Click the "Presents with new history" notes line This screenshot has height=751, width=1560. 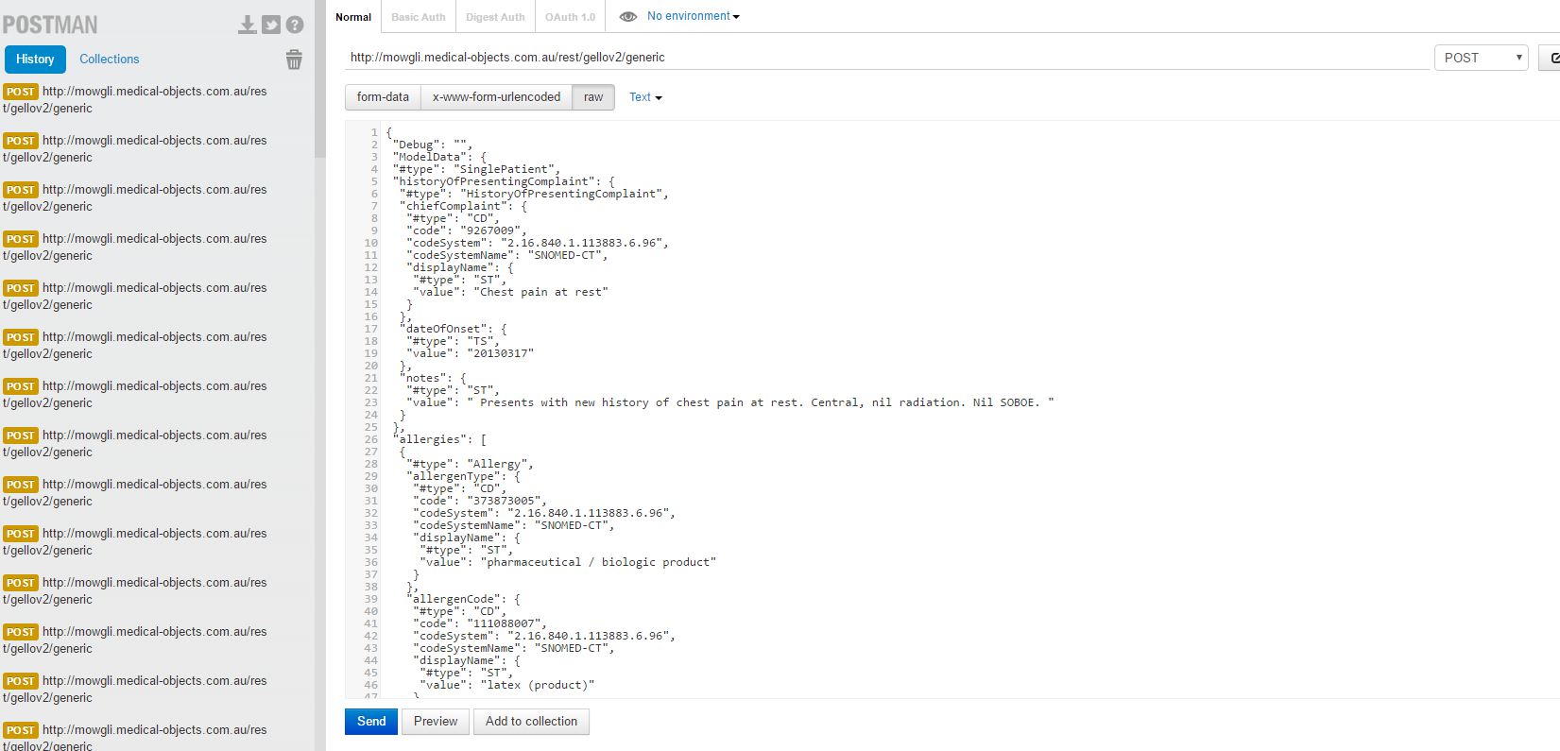[x=732, y=402]
